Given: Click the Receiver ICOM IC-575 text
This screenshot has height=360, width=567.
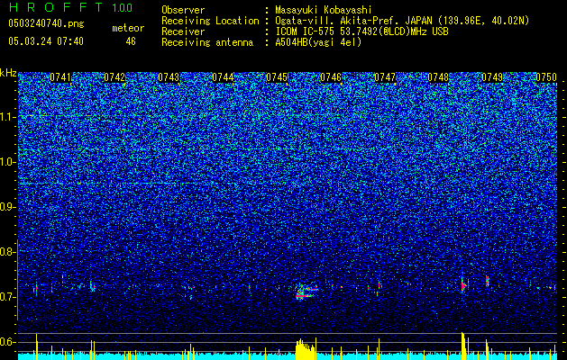Looking at the screenshot, I should 361,31.
